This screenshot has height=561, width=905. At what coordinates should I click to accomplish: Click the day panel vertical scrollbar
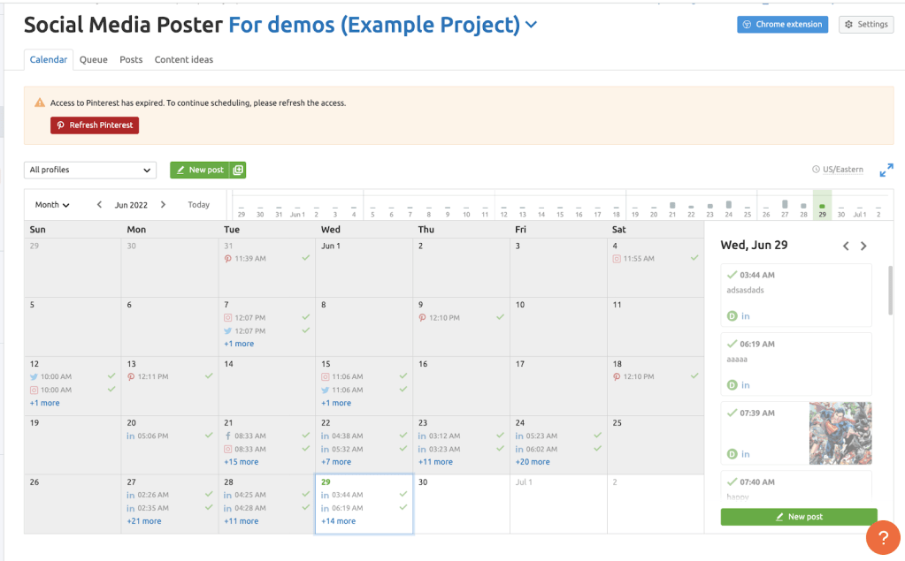tap(890, 292)
